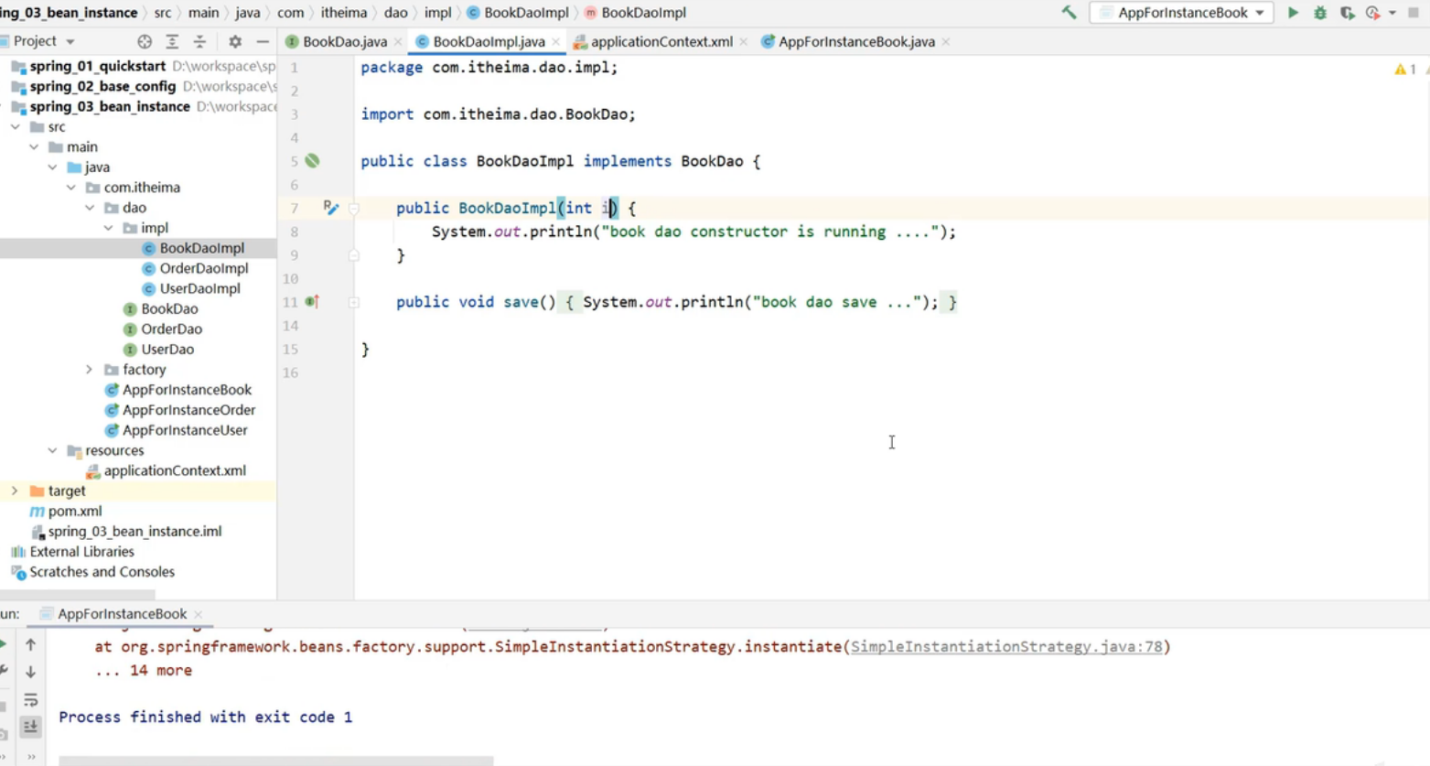
Task: Run with coverage shield icon
Action: click(x=1347, y=13)
